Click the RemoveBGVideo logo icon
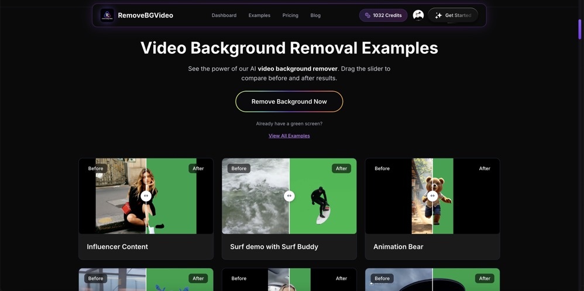This screenshot has width=584, height=291. coord(107,15)
